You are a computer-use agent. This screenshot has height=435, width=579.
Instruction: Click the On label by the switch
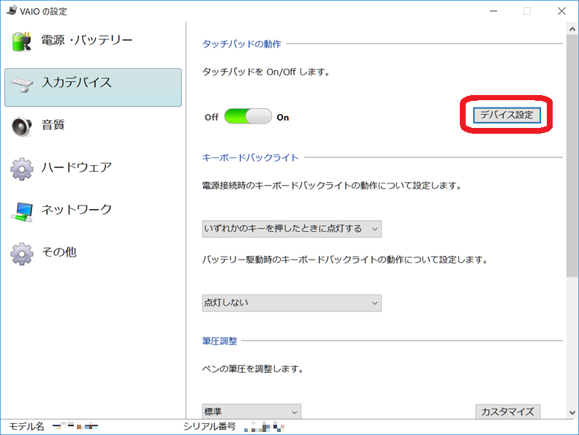pyautogui.click(x=283, y=118)
